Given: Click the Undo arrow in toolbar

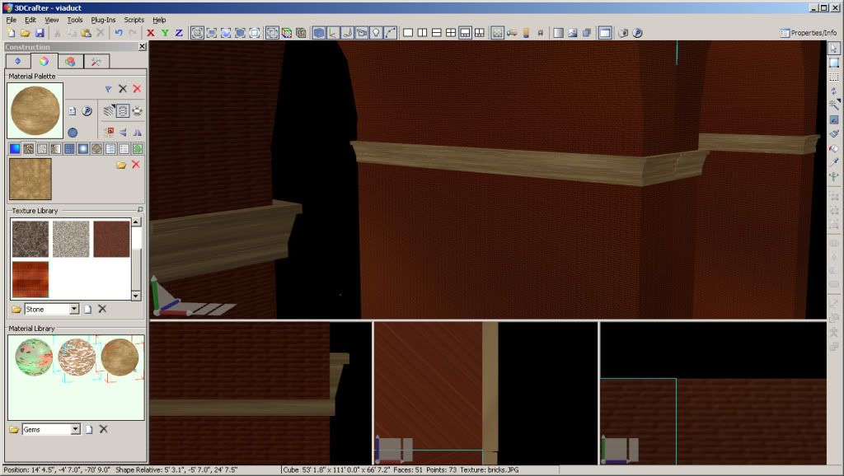Looking at the screenshot, I should tap(119, 33).
